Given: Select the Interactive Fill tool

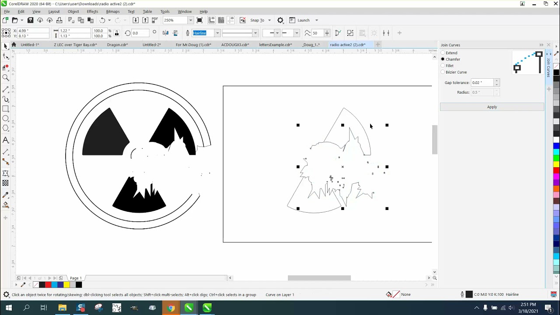Looking at the screenshot, I should point(6,205).
